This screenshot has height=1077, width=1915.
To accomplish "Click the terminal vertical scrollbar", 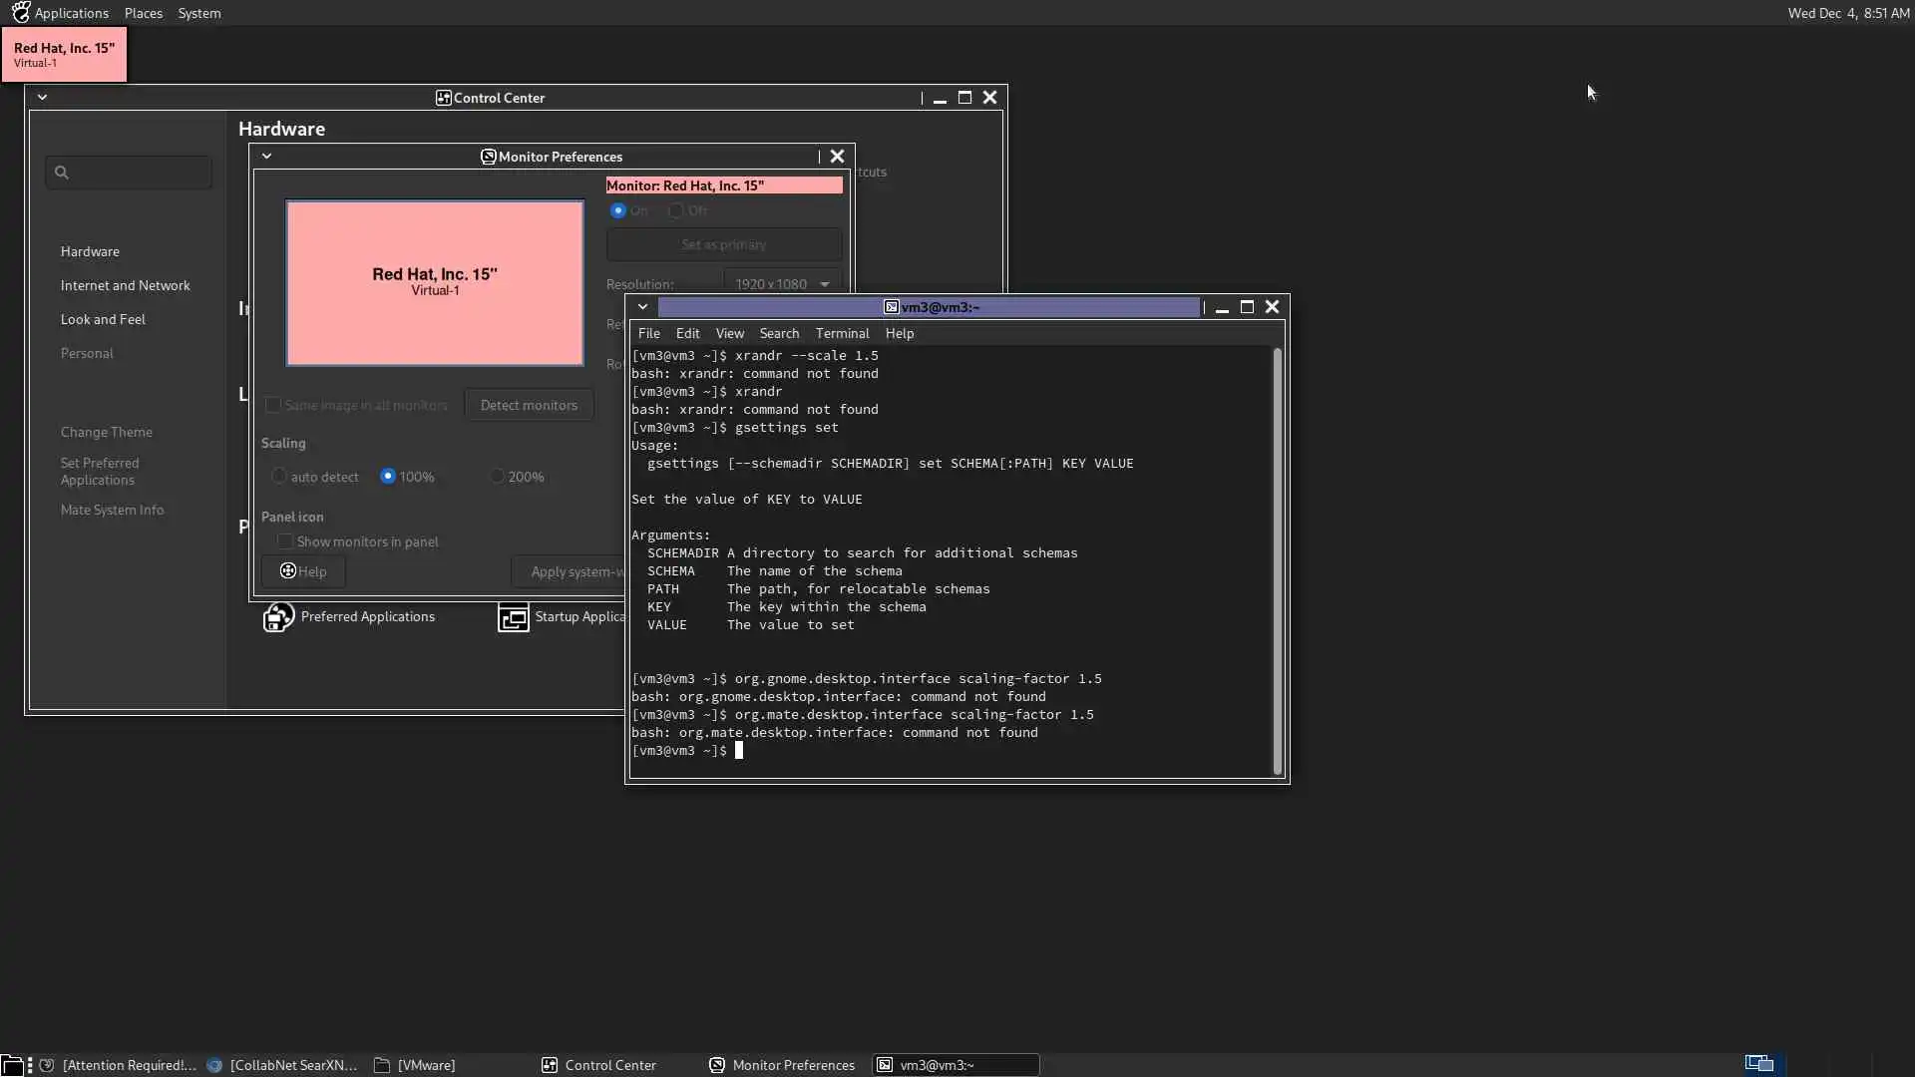I will tap(1277, 558).
